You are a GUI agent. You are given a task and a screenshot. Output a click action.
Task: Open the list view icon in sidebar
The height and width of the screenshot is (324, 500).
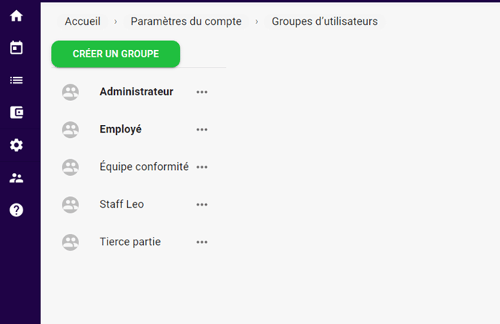click(16, 80)
